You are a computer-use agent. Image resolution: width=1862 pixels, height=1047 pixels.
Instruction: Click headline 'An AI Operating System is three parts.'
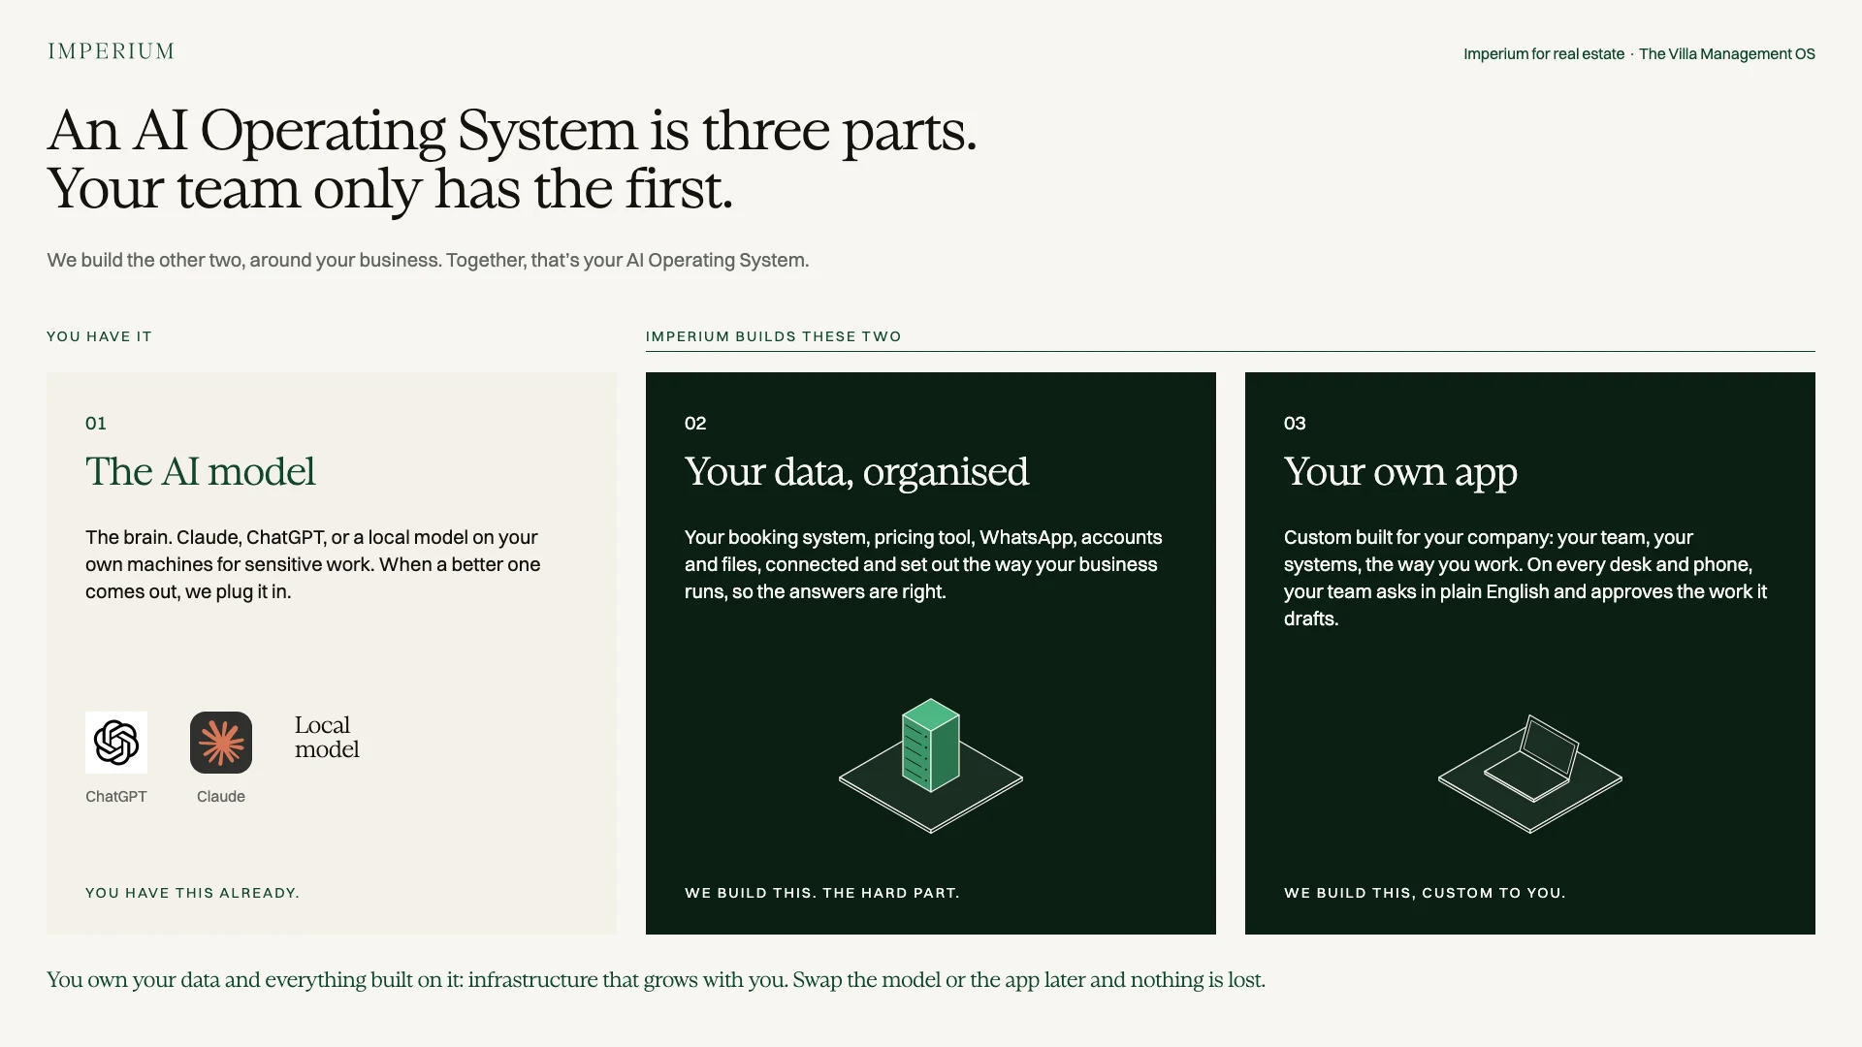pos(512,131)
